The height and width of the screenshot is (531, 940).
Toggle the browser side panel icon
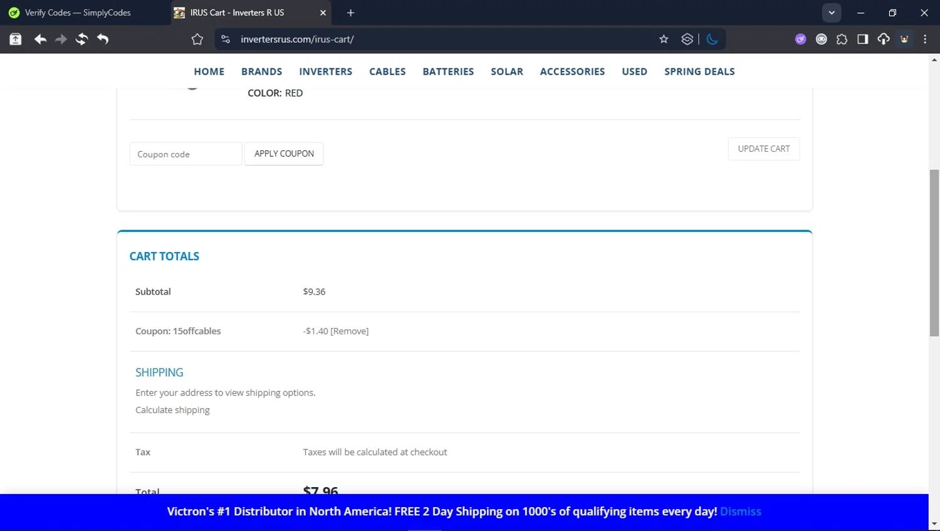click(x=862, y=39)
